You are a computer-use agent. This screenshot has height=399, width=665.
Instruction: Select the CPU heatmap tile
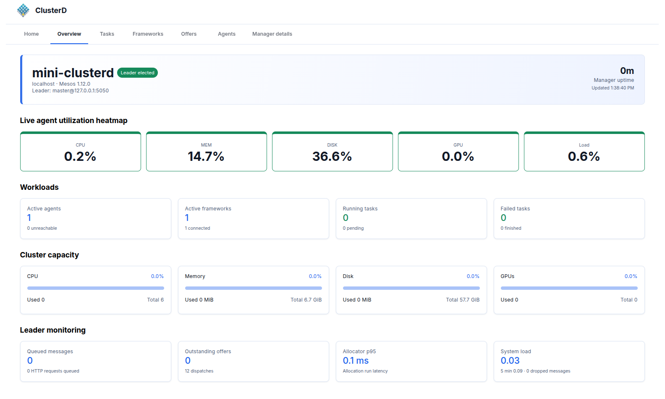81,152
